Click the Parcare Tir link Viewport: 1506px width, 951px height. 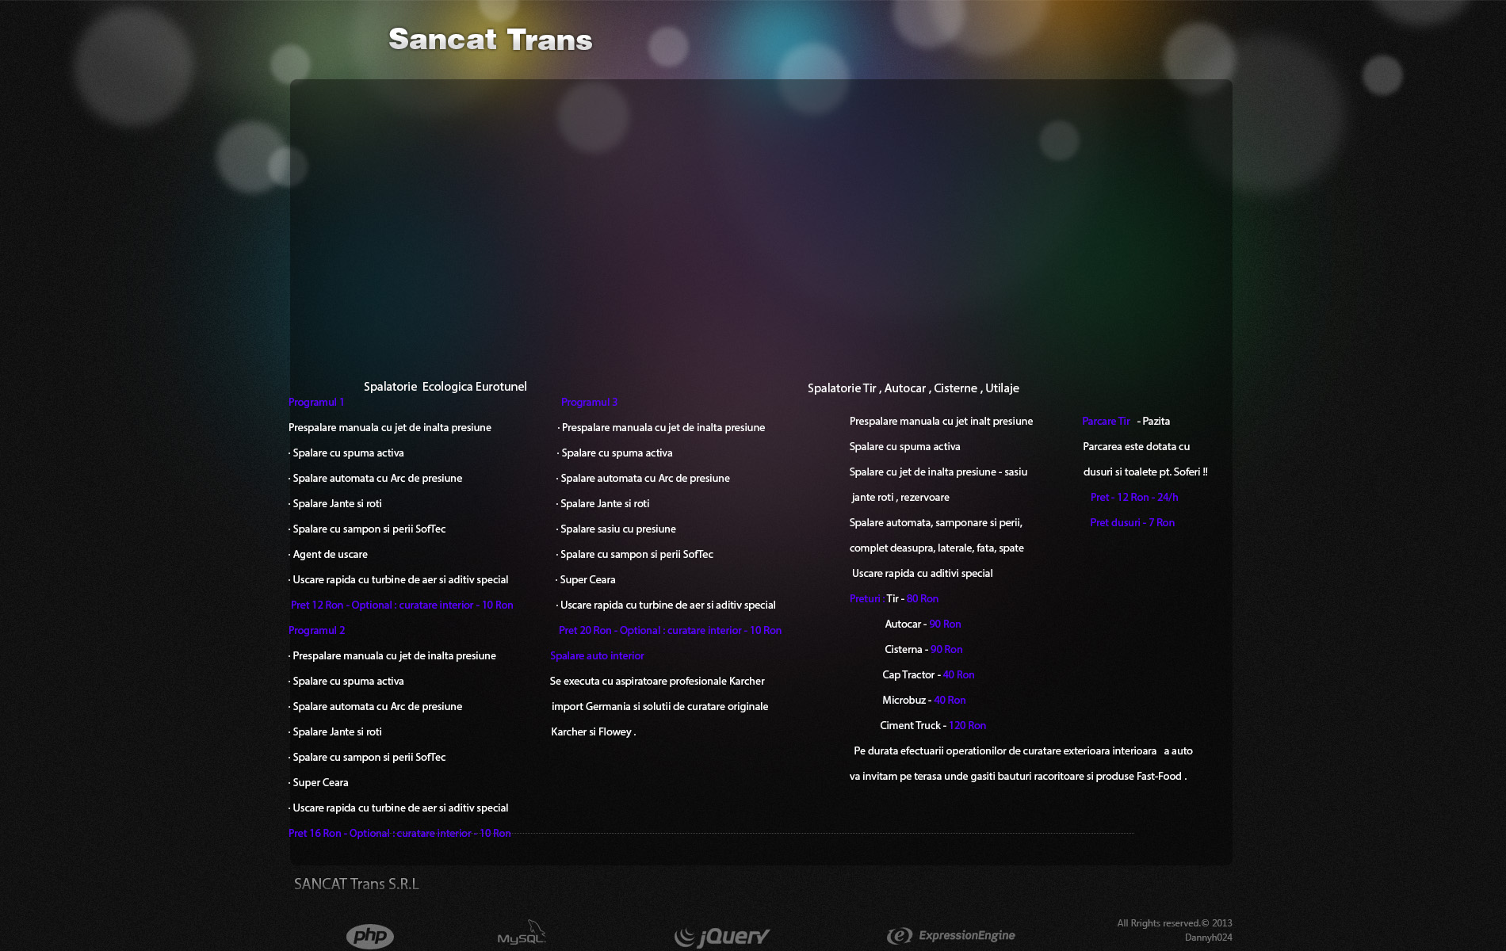click(1106, 422)
